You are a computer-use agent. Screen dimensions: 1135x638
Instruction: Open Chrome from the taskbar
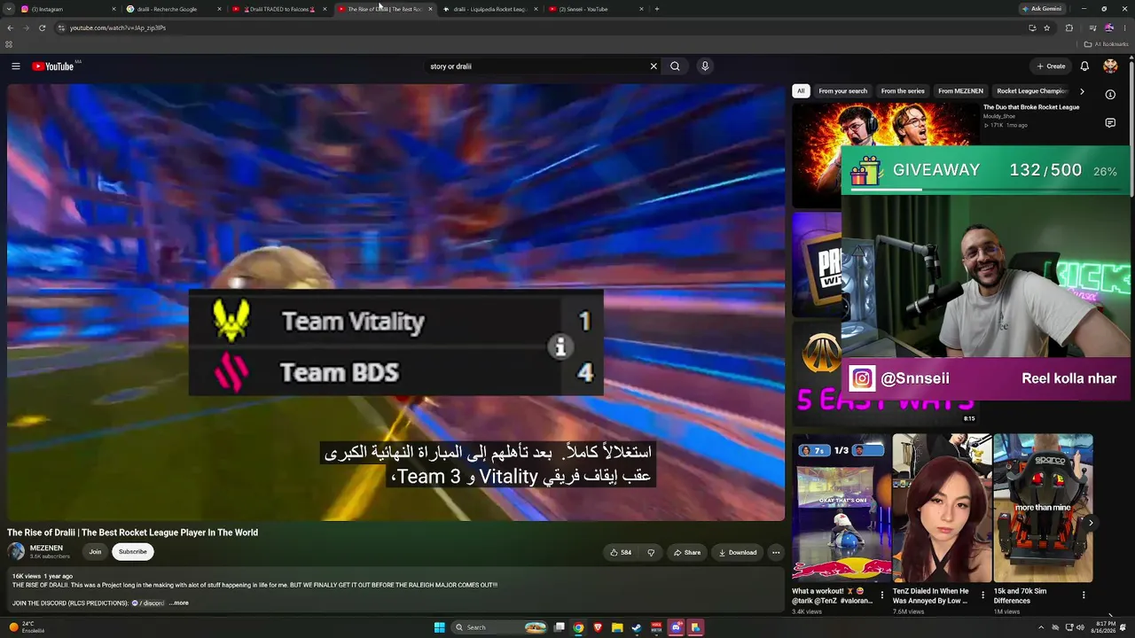[x=578, y=627]
